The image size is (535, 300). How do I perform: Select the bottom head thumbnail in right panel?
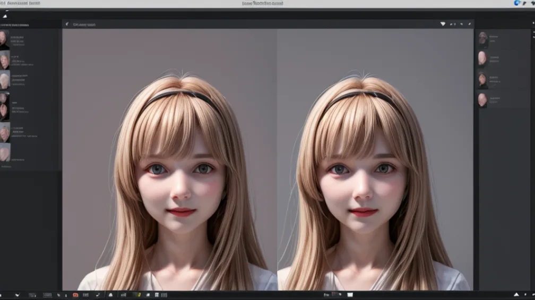click(x=482, y=99)
